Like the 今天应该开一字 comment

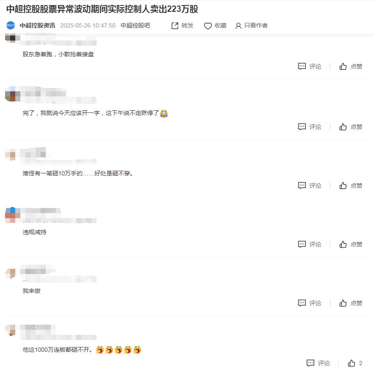(351, 127)
